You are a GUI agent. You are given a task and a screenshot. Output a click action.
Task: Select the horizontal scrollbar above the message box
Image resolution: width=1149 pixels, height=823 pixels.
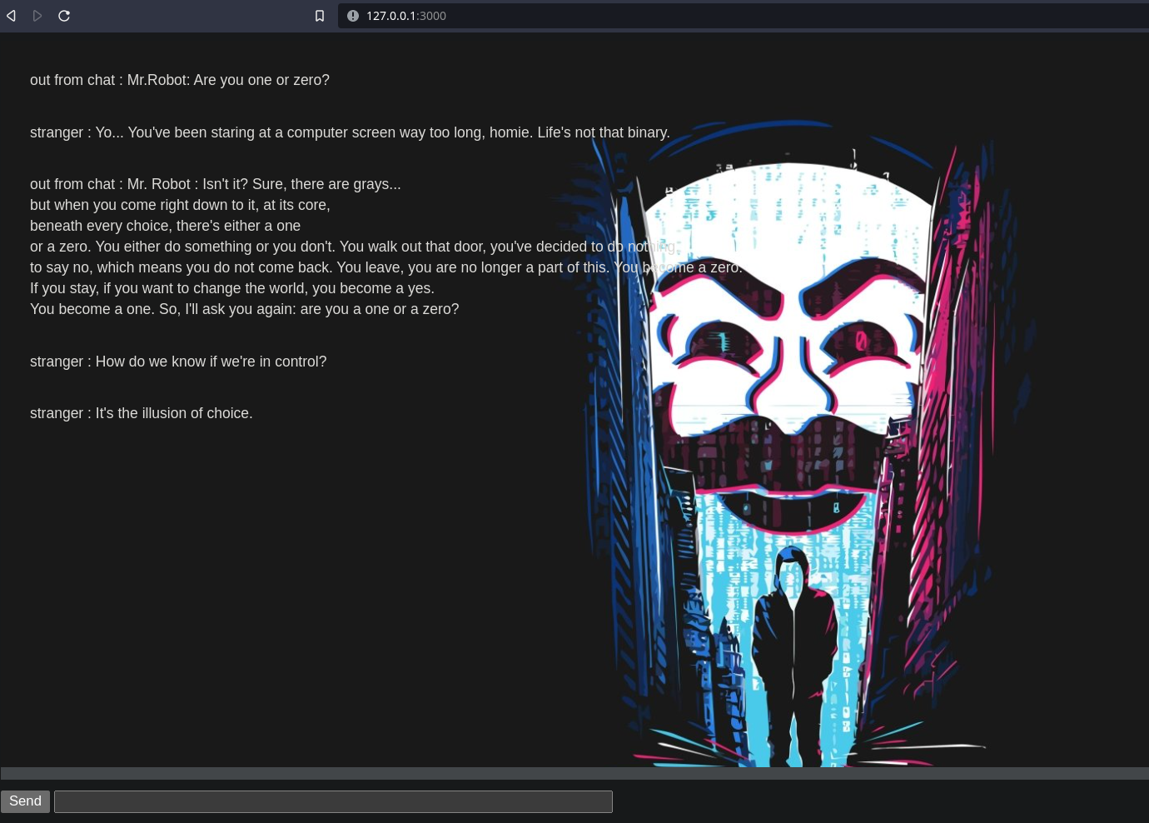pyautogui.click(x=574, y=773)
